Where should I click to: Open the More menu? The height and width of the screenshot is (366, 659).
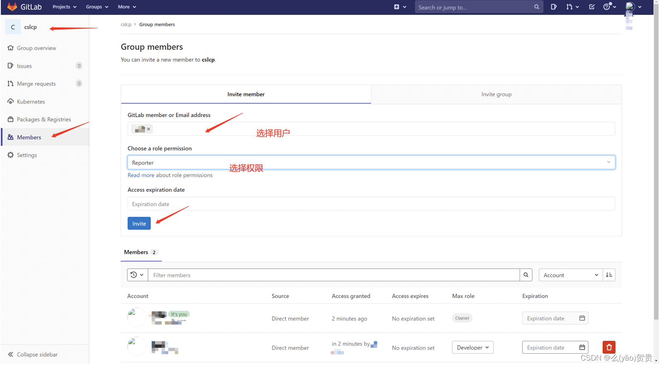tap(127, 7)
